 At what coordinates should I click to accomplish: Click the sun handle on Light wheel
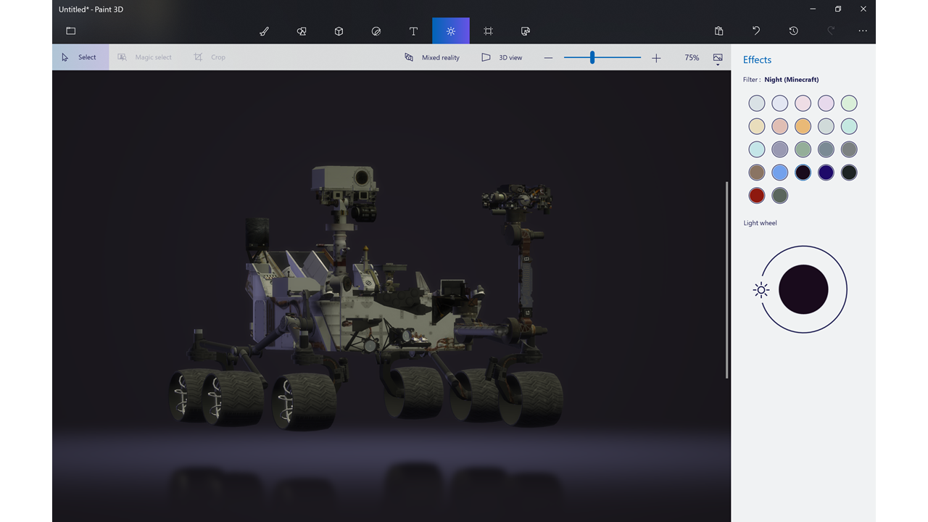[761, 290]
